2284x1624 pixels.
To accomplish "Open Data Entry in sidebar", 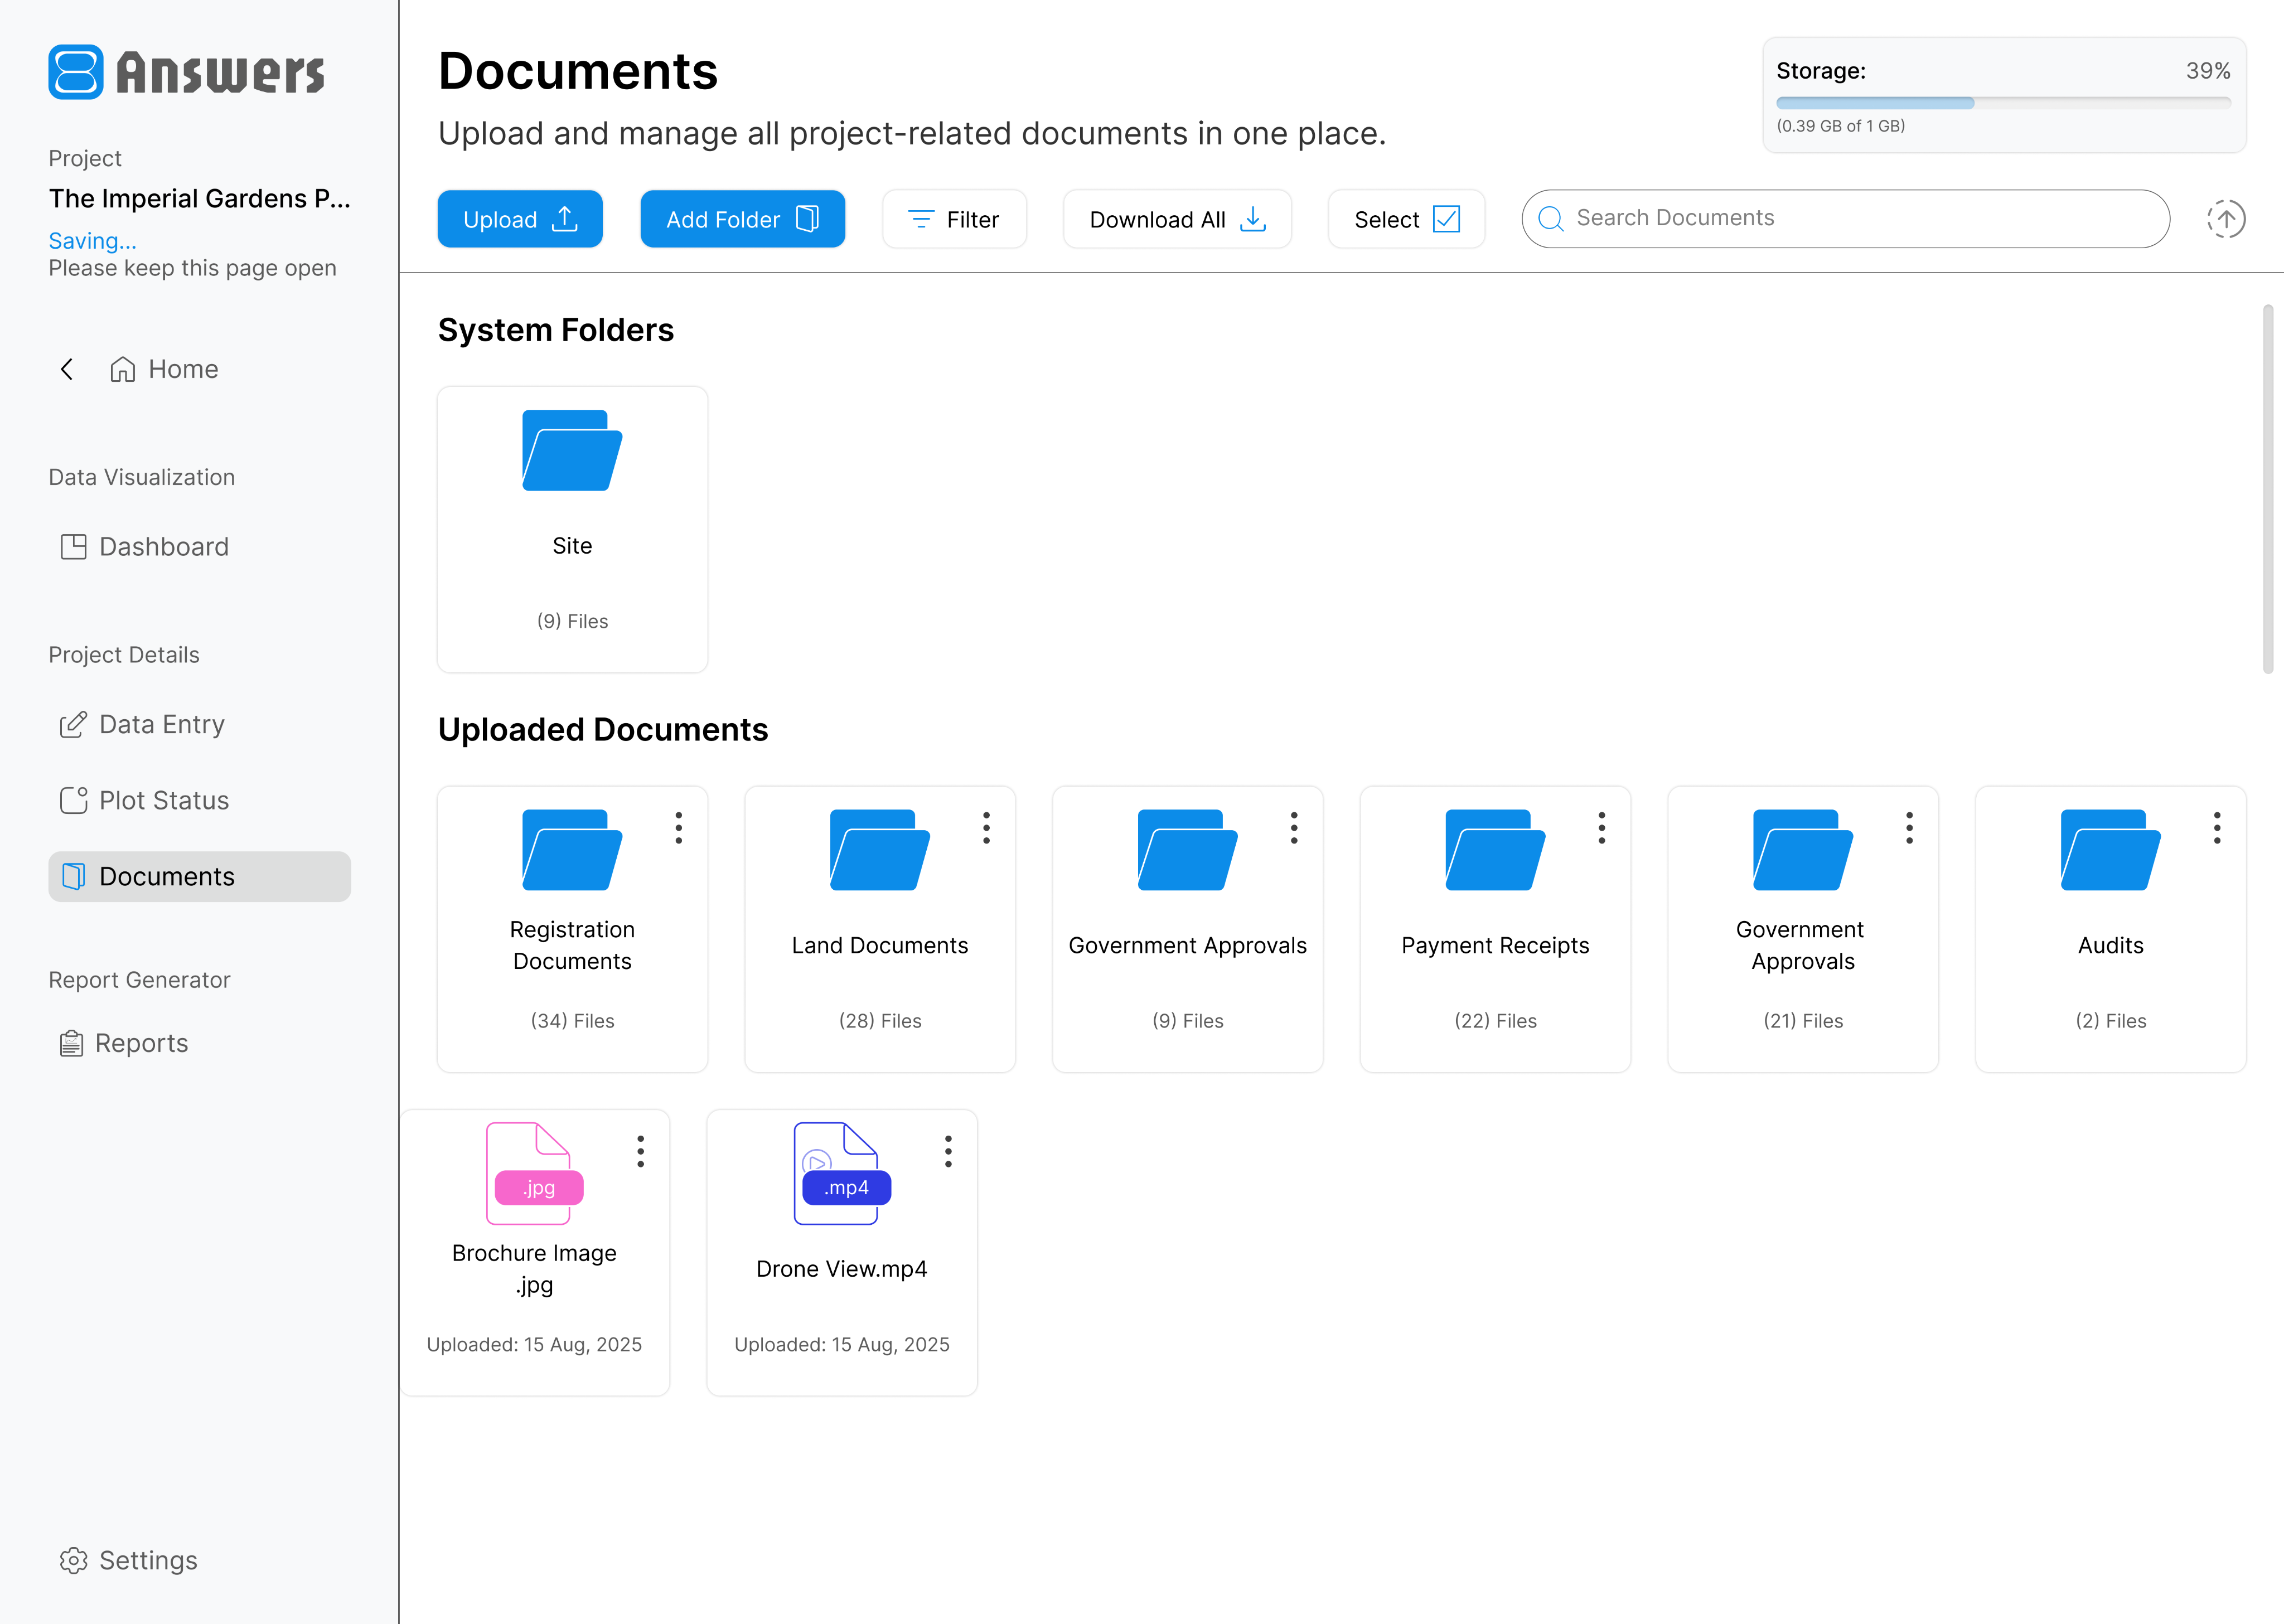I will tap(143, 724).
